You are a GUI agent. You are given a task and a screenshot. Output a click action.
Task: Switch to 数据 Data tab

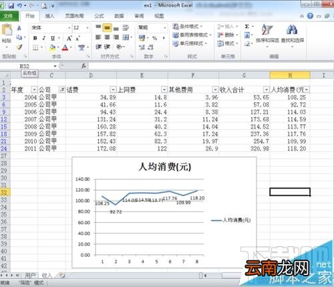click(x=119, y=16)
